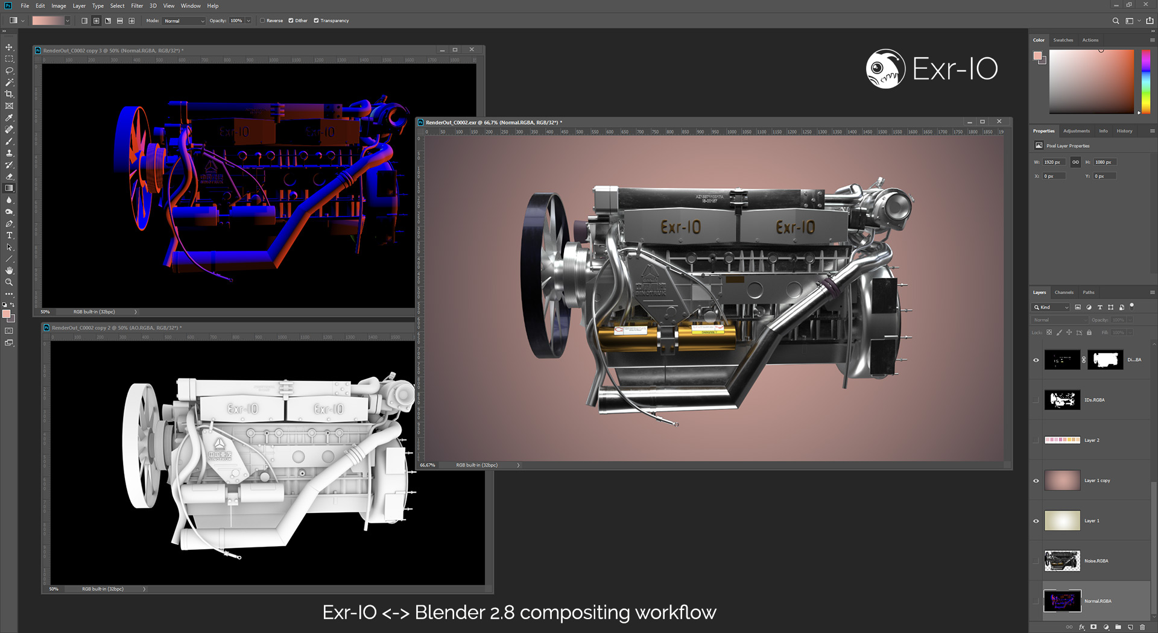The image size is (1158, 633).
Task: Open the Image menu
Action: pos(59,6)
